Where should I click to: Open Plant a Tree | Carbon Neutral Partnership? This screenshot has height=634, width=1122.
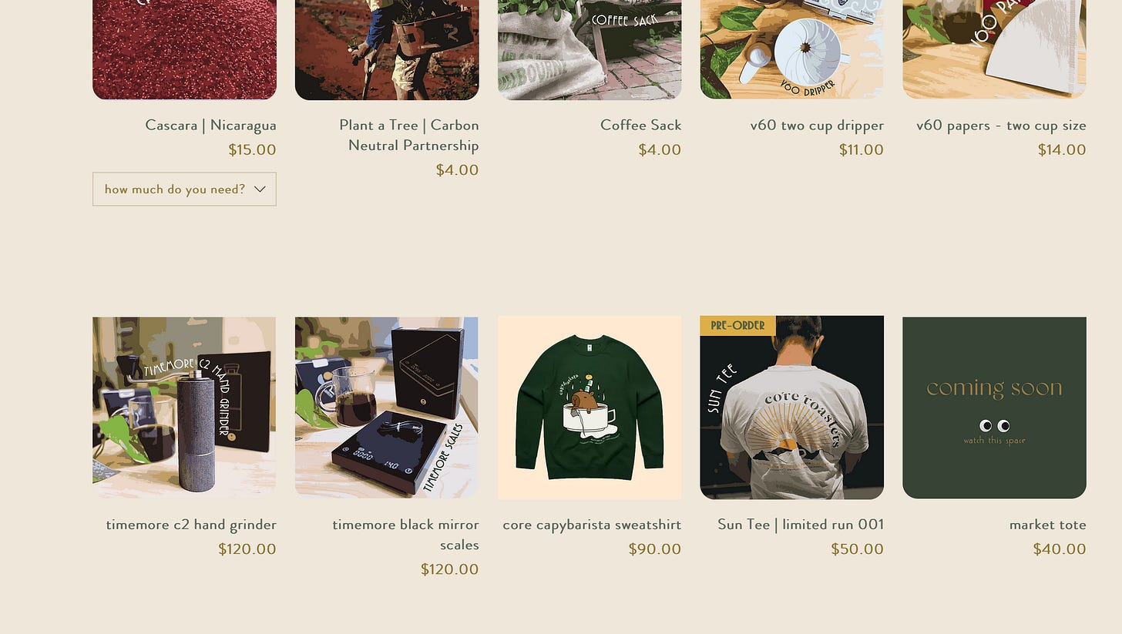(408, 135)
